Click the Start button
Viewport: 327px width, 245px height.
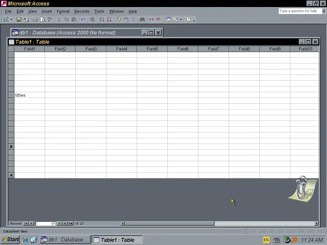[x=10, y=240]
